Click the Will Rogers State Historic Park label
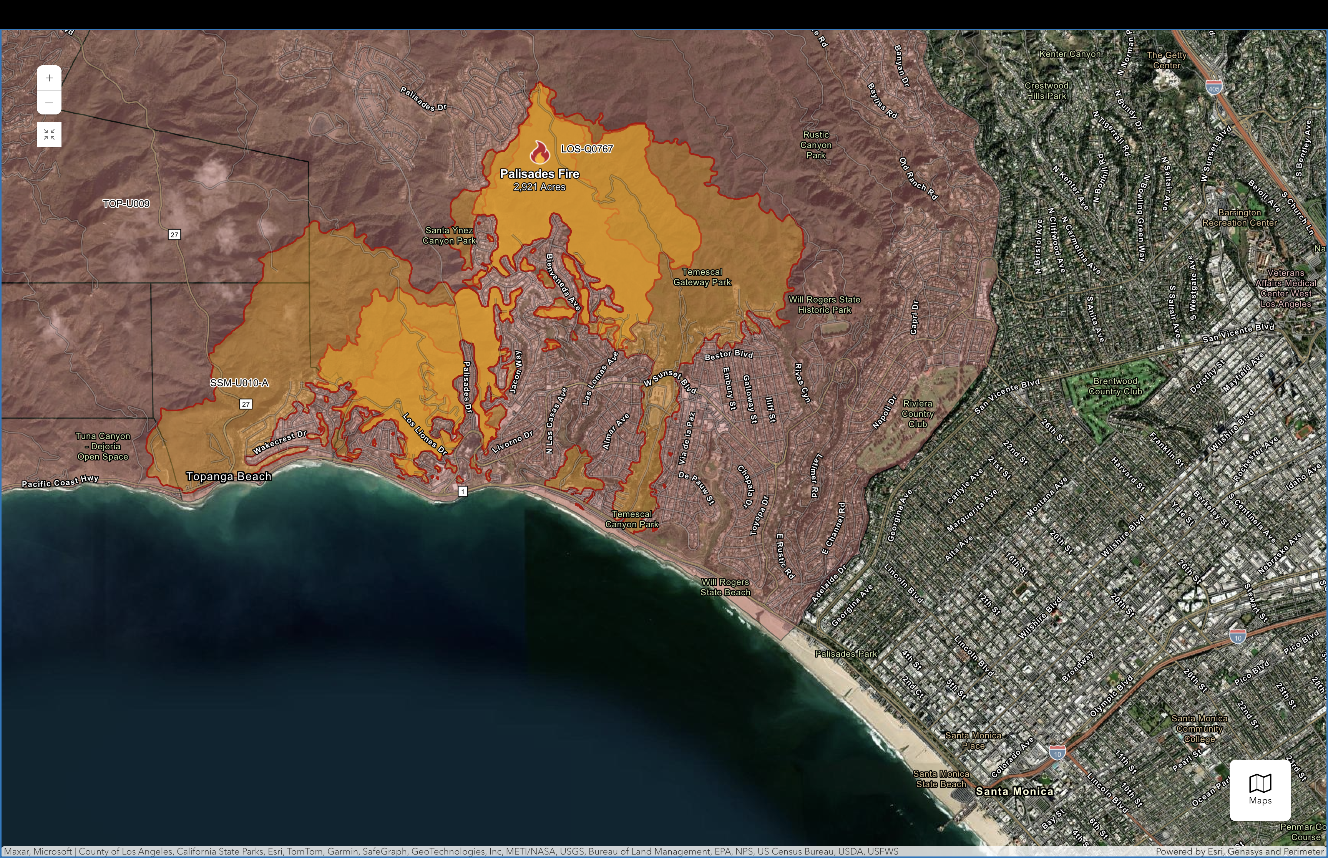Image resolution: width=1328 pixels, height=858 pixels. (824, 305)
